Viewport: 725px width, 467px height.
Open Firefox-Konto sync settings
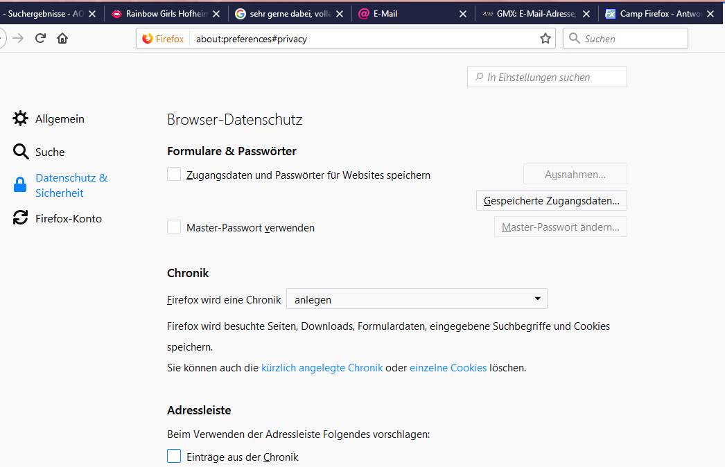pos(21,218)
